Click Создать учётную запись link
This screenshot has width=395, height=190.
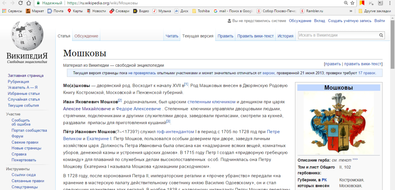point(350,21)
